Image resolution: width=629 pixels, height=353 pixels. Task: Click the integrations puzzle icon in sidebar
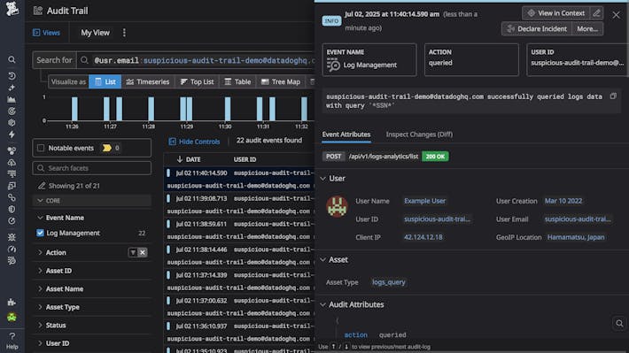tap(12, 302)
